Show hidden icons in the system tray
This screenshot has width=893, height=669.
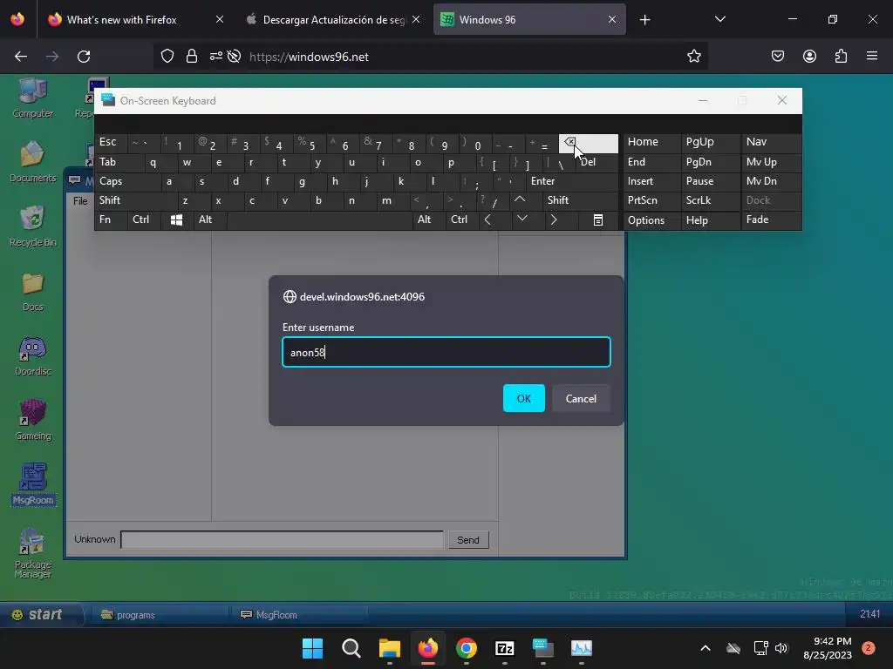click(x=705, y=648)
